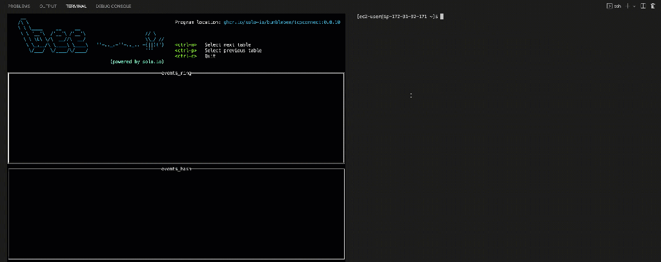Image resolution: width=661 pixels, height=262 pixels.
Task: Open the Debug Console tab
Action: point(113,6)
